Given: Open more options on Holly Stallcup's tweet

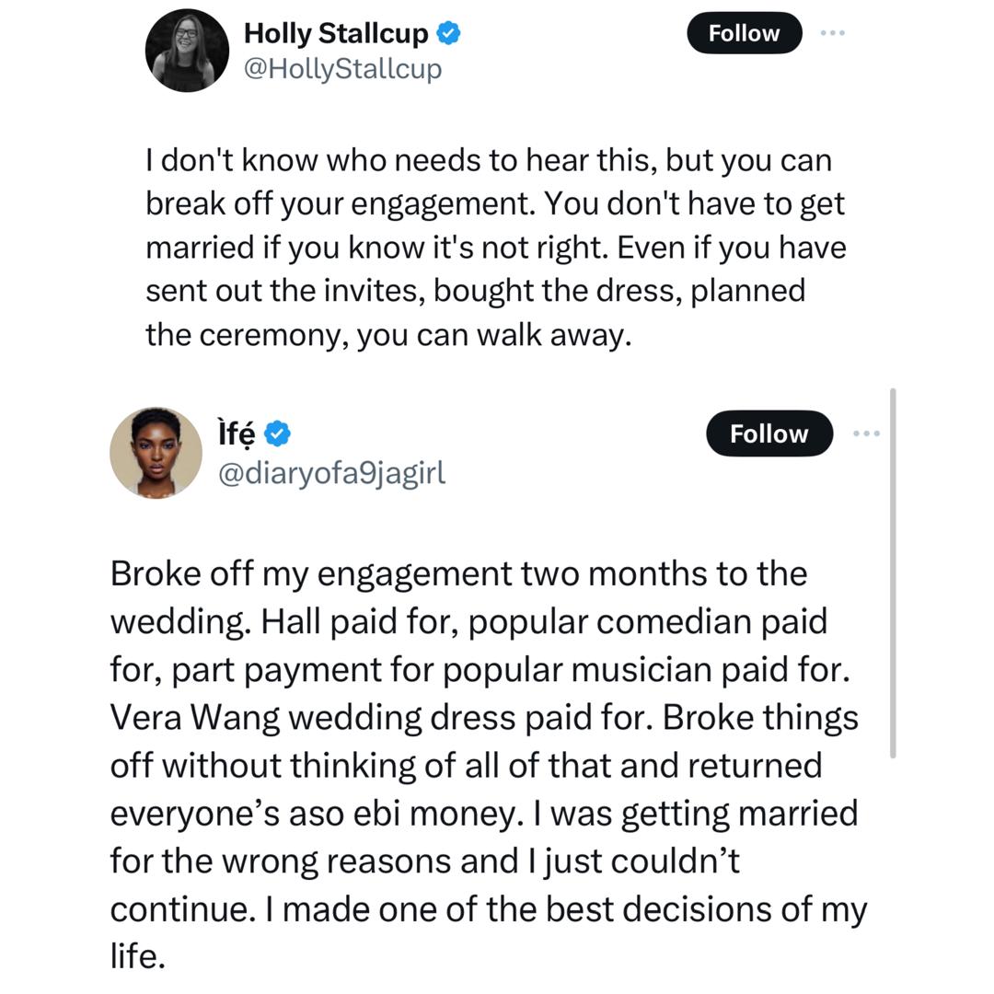Looking at the screenshot, I should tap(832, 33).
